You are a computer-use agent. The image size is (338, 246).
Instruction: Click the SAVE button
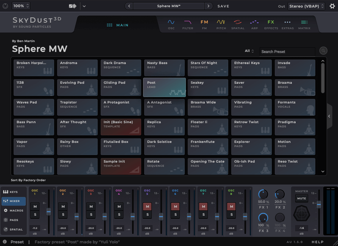223,6
